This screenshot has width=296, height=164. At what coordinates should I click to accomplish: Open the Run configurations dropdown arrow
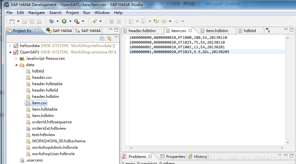point(70,21)
